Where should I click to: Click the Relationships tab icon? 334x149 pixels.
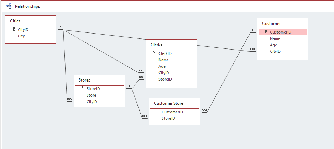pos(9,6)
